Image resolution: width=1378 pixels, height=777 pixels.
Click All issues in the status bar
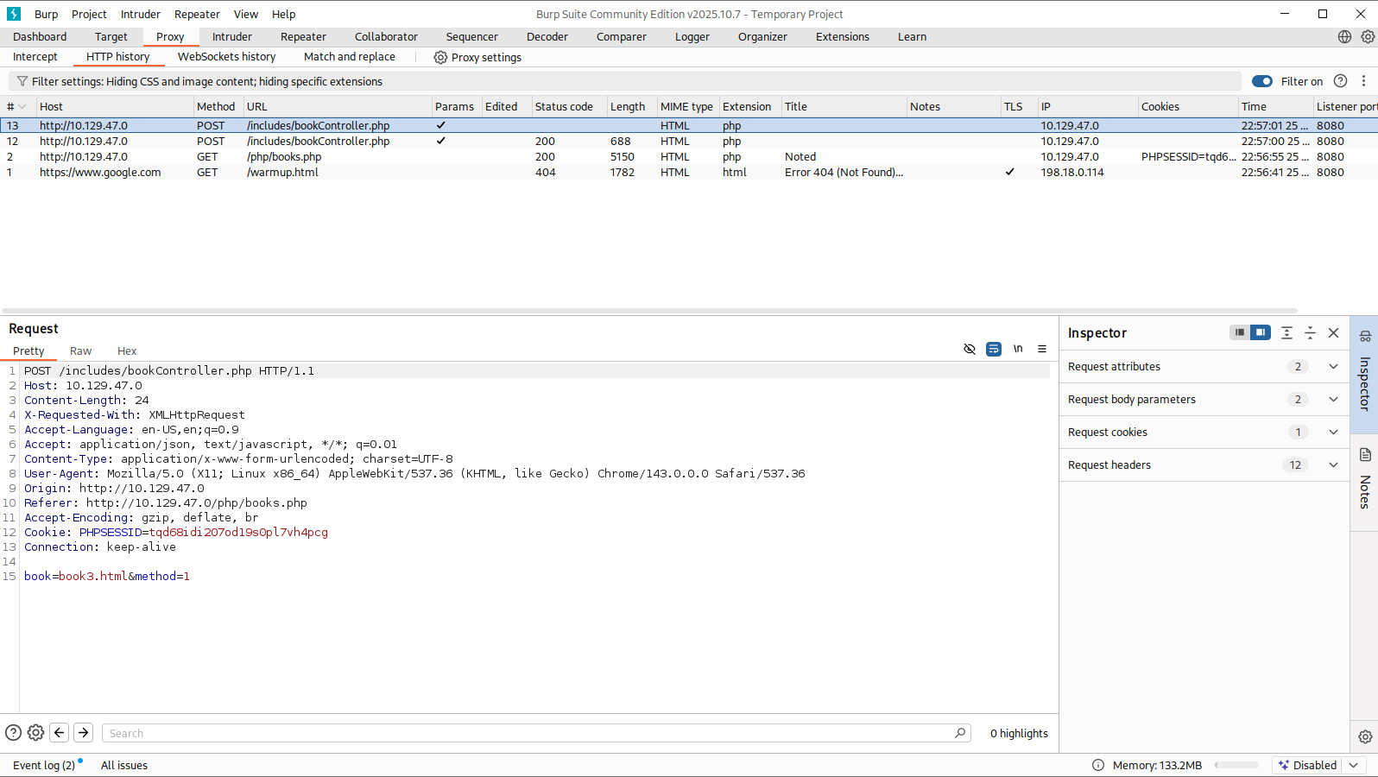pos(124,765)
